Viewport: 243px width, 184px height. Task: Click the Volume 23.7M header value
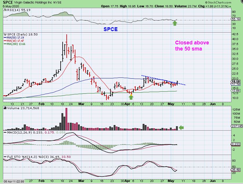click(x=186, y=6)
